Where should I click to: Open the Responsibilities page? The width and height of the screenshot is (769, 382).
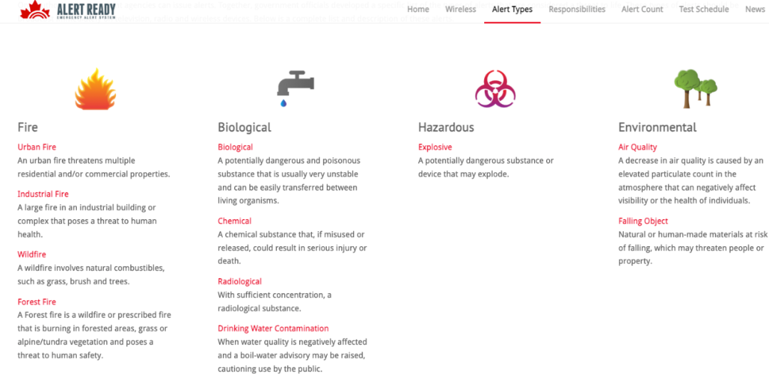[x=577, y=9]
